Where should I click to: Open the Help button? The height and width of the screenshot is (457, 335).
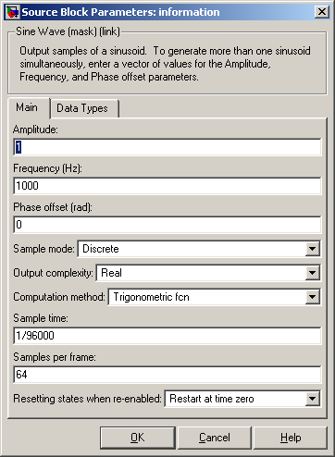(291, 438)
